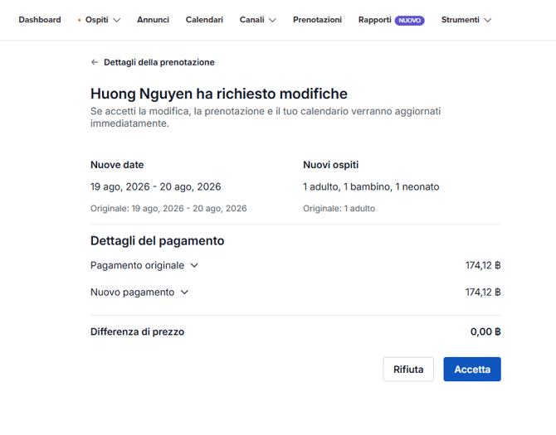Click the Pagamento originale label
Screen dimensions: 556x435
pyautogui.click(x=139, y=266)
